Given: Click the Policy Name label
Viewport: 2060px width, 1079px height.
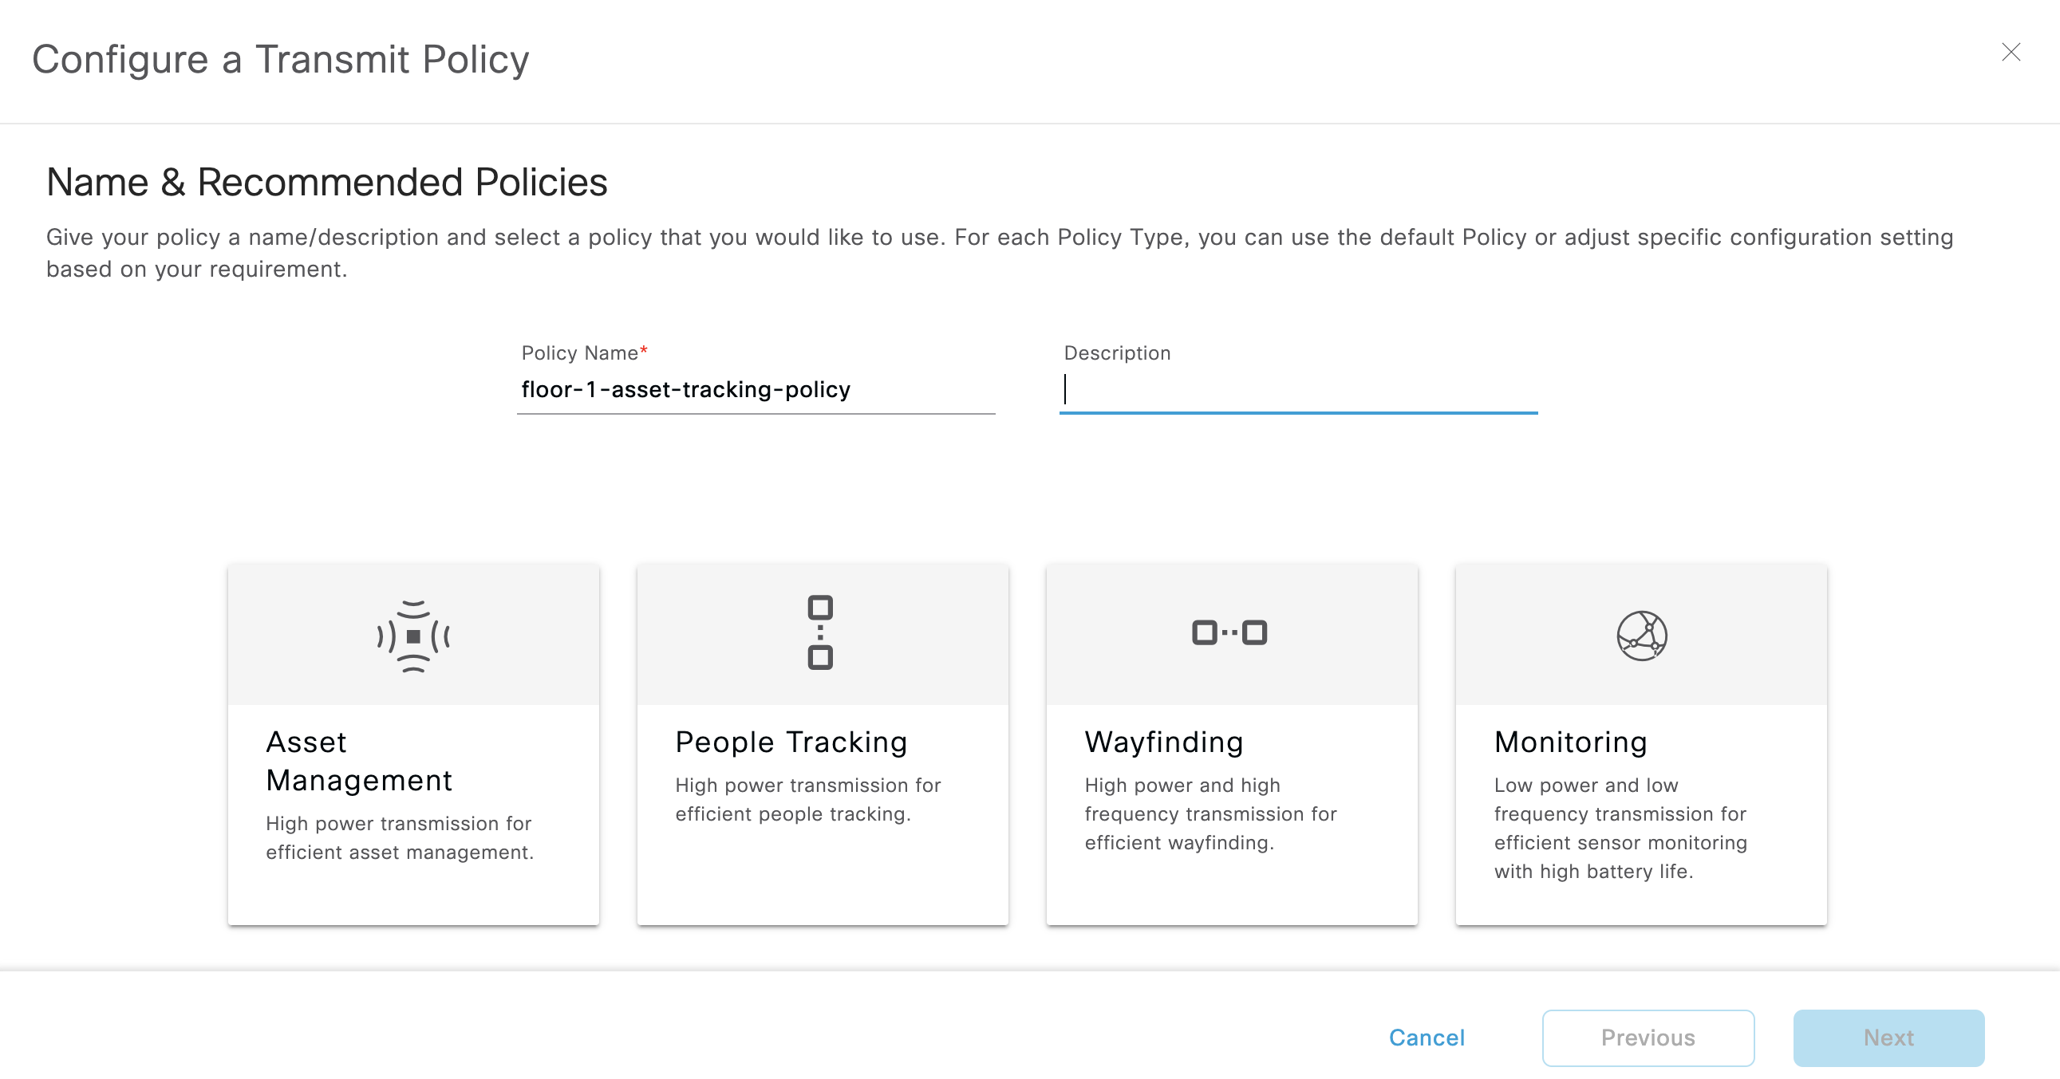Looking at the screenshot, I should (x=580, y=353).
